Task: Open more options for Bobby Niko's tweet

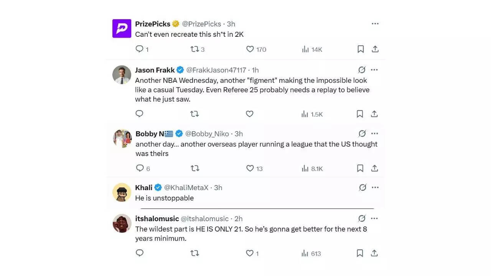Action: tap(375, 133)
